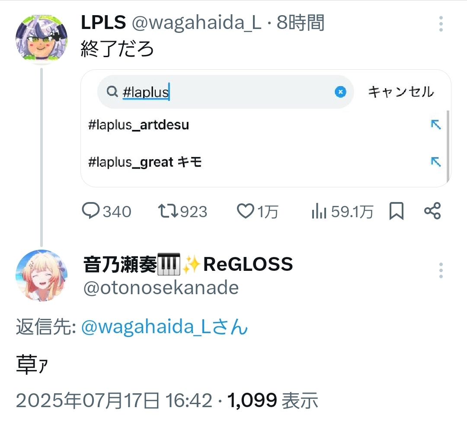Click the search magnifier icon
This screenshot has height=424, width=467.
112,91
